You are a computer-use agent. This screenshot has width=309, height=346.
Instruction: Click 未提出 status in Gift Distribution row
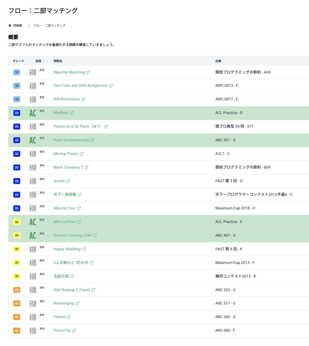pyautogui.click(x=33, y=99)
